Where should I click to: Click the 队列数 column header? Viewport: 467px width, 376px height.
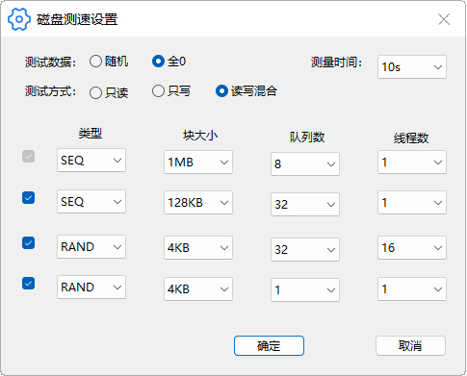coord(307,138)
